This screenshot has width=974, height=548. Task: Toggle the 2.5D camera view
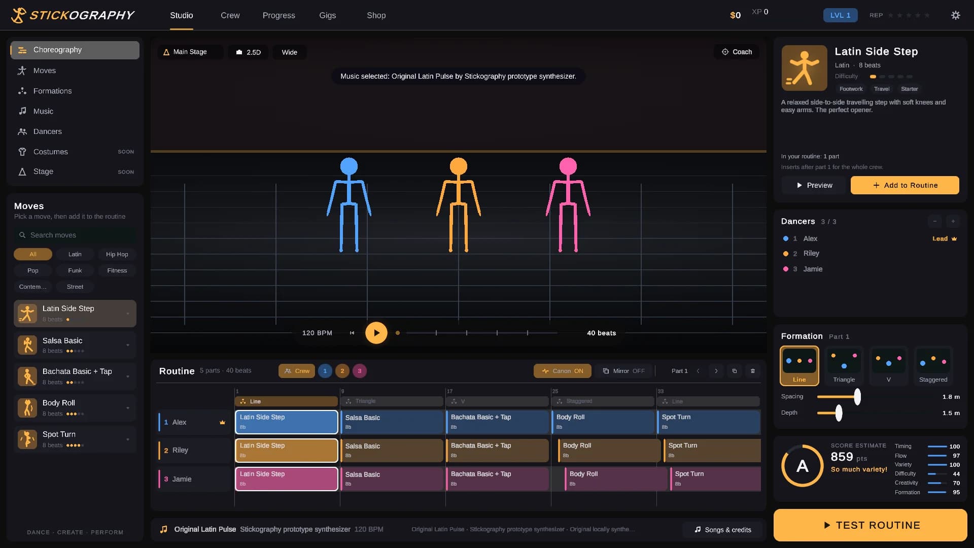point(248,52)
